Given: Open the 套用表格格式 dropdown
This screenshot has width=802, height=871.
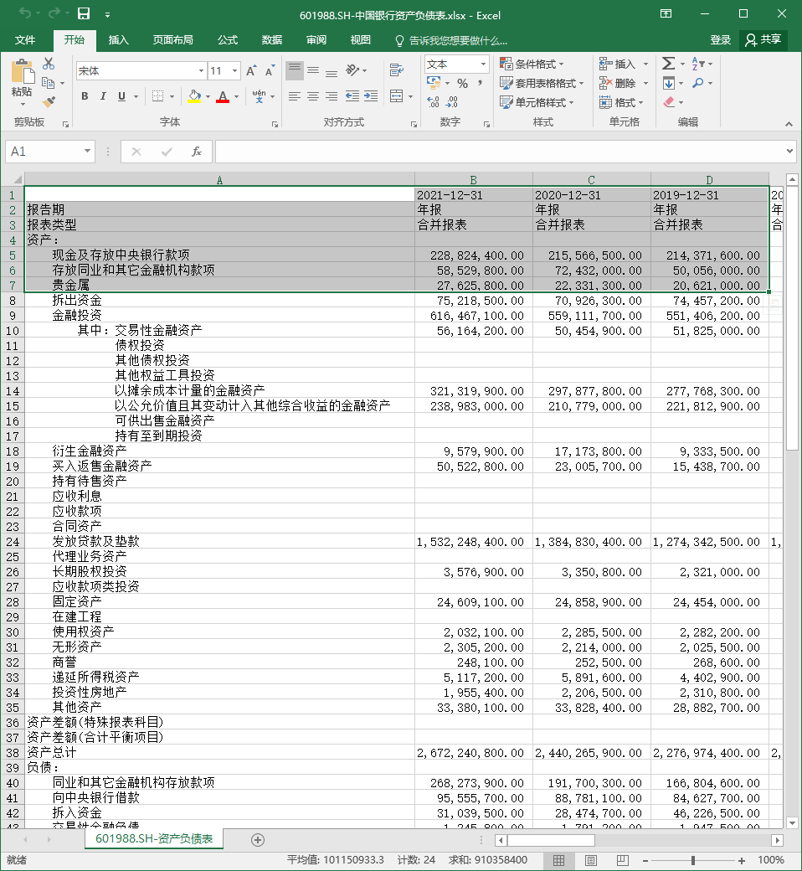Looking at the screenshot, I should tap(542, 83).
